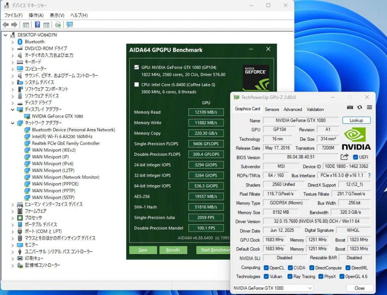Screen dimensions: 387x295
Task: Click the Forward arrow in Device Manager toolbar
Action: pos(14,25)
